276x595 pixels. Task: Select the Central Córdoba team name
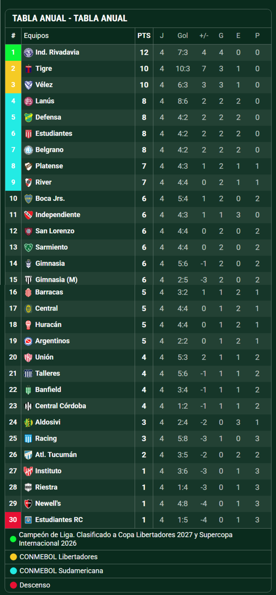click(60, 406)
